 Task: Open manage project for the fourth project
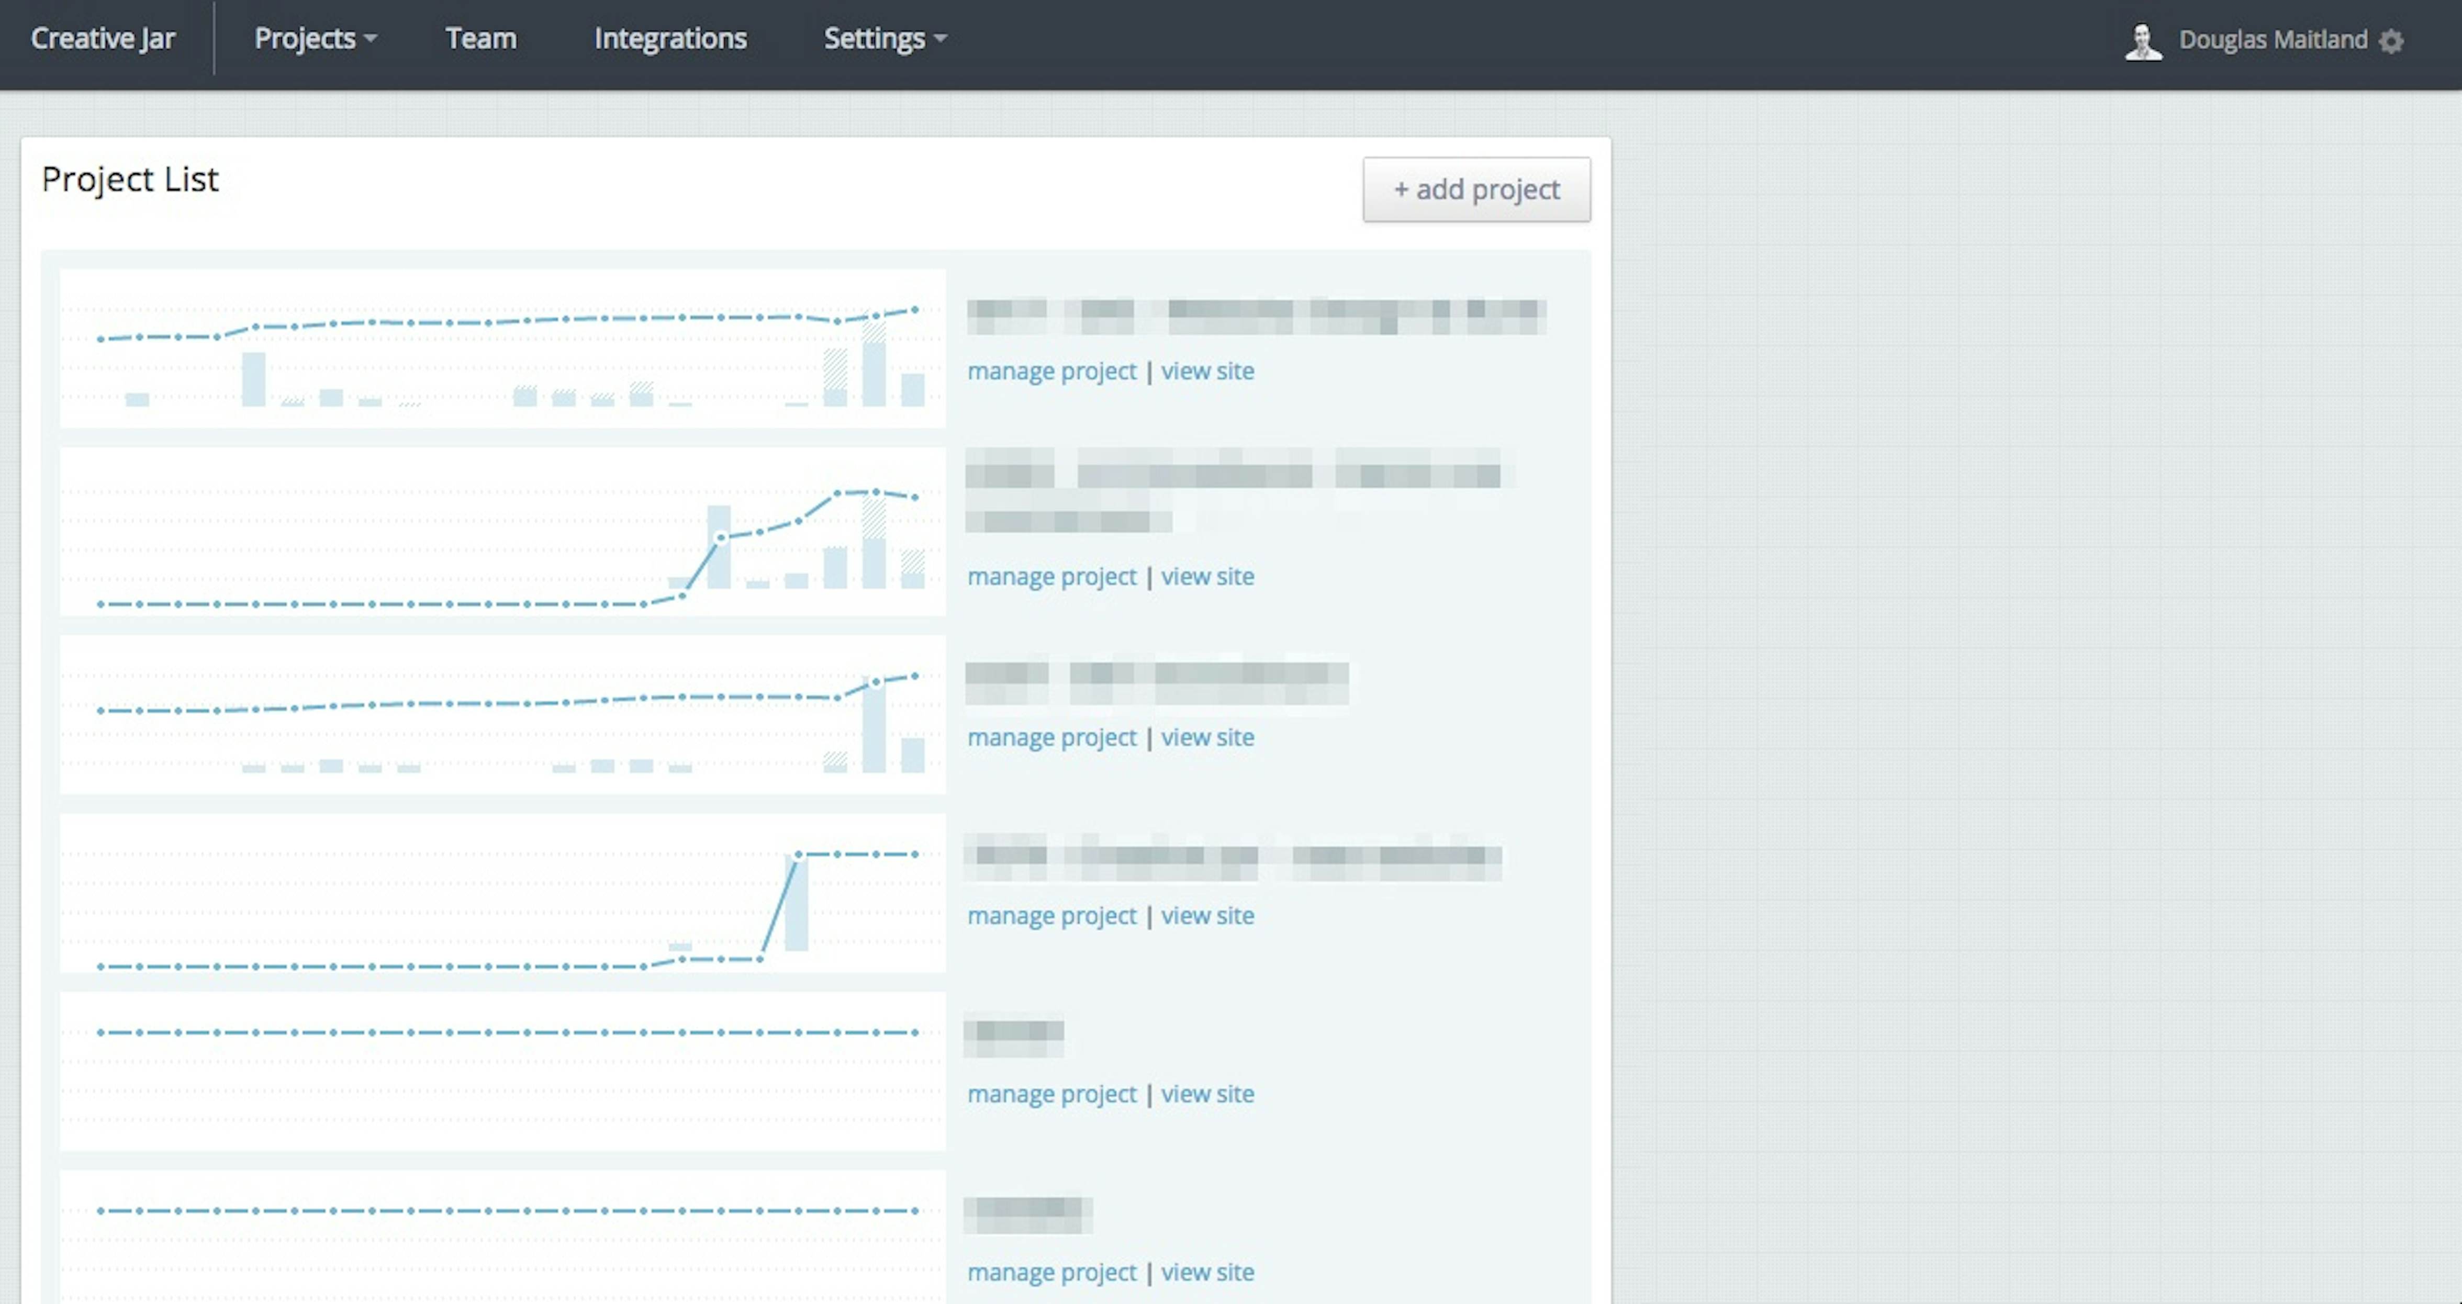point(1051,915)
